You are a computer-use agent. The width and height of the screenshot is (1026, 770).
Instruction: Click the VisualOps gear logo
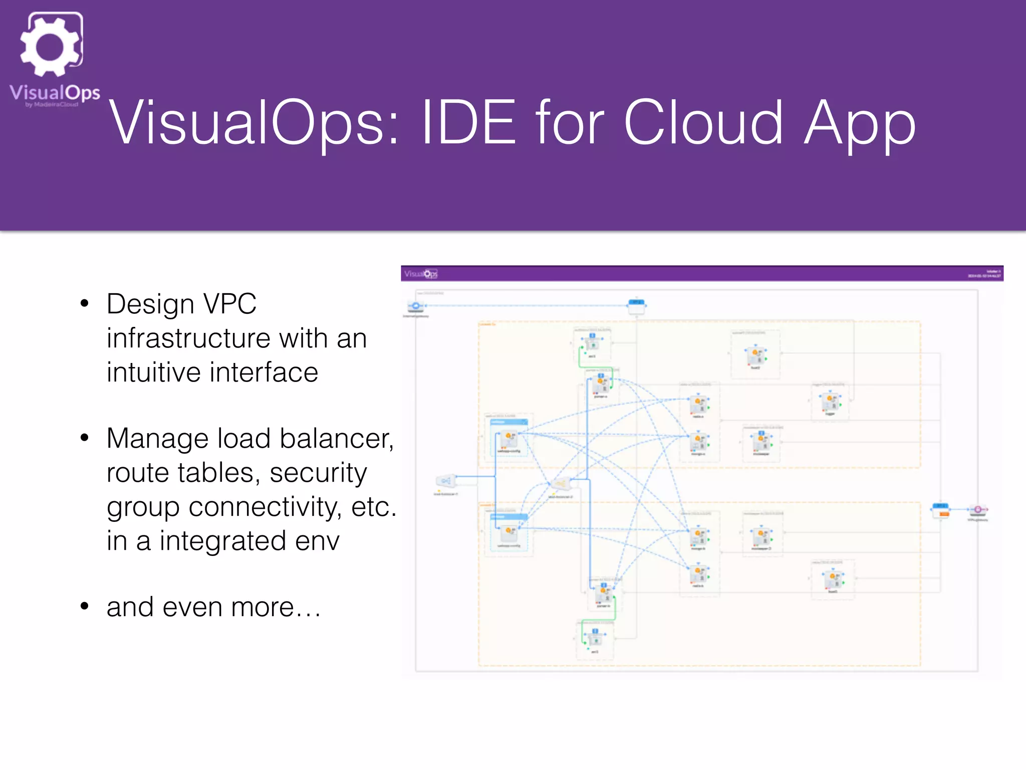tap(52, 44)
